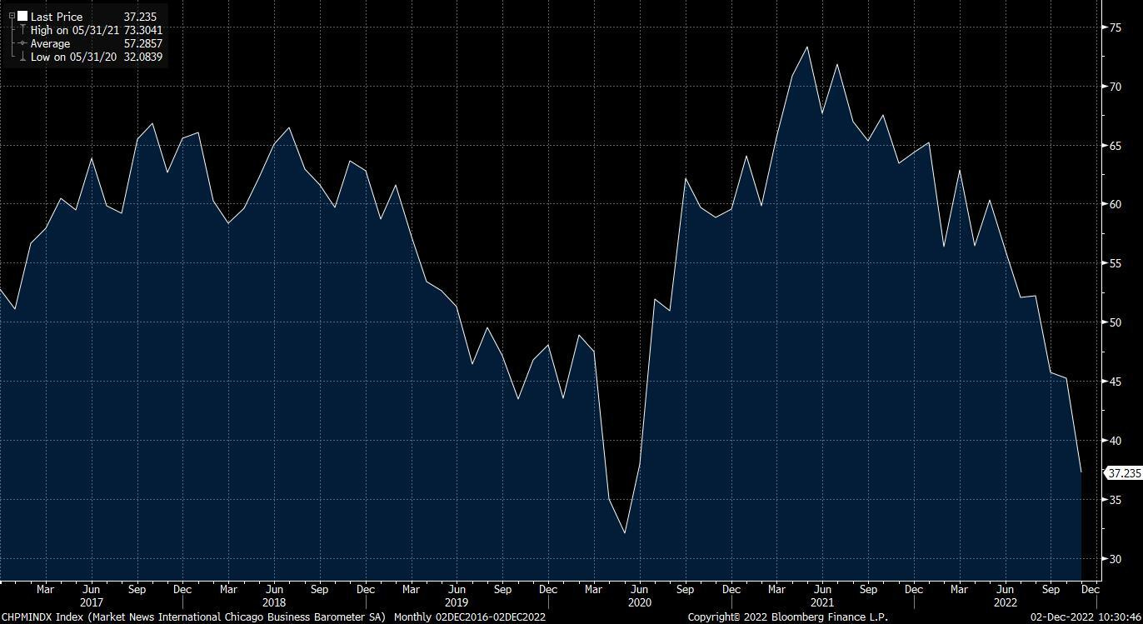Click the 2019 year label on x-axis
1143x624 pixels.
[x=457, y=602]
